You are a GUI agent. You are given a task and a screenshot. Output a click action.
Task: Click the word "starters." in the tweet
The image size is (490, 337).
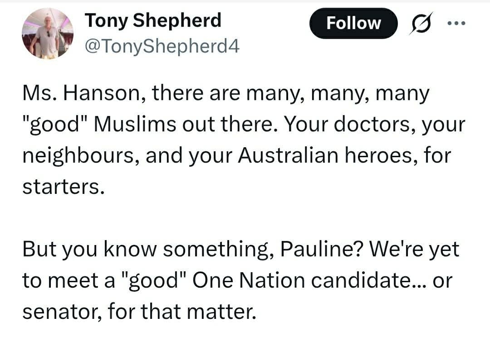point(60,187)
